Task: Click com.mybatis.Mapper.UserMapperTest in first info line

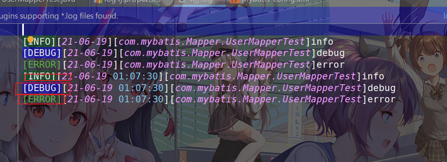Action: [x=212, y=42]
